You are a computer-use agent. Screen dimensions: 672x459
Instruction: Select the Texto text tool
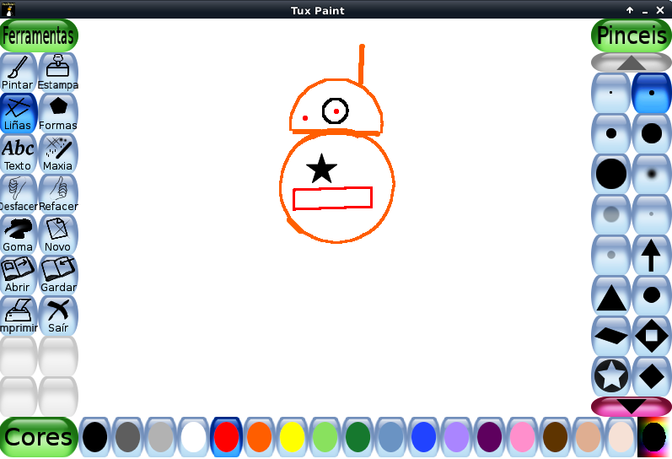point(19,154)
